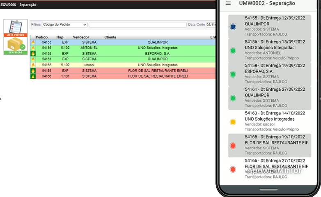Open mobile card 54166 - Dt Entrega 27/10/2022
This screenshot has height=197, width=321.
pyautogui.click(x=270, y=169)
